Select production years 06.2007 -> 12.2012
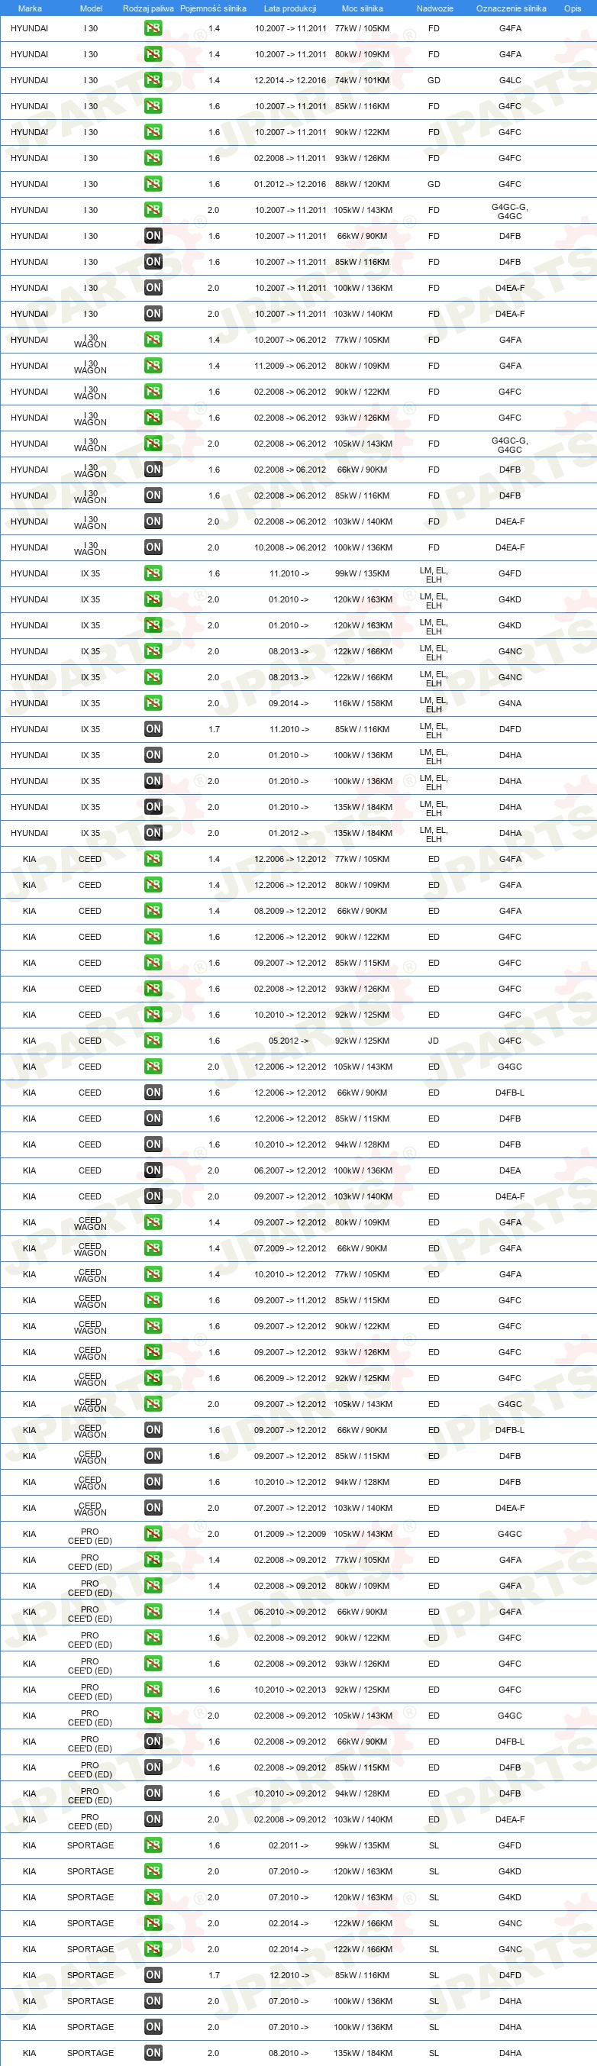Viewport: 597px width, 2066px height. coord(289,1170)
